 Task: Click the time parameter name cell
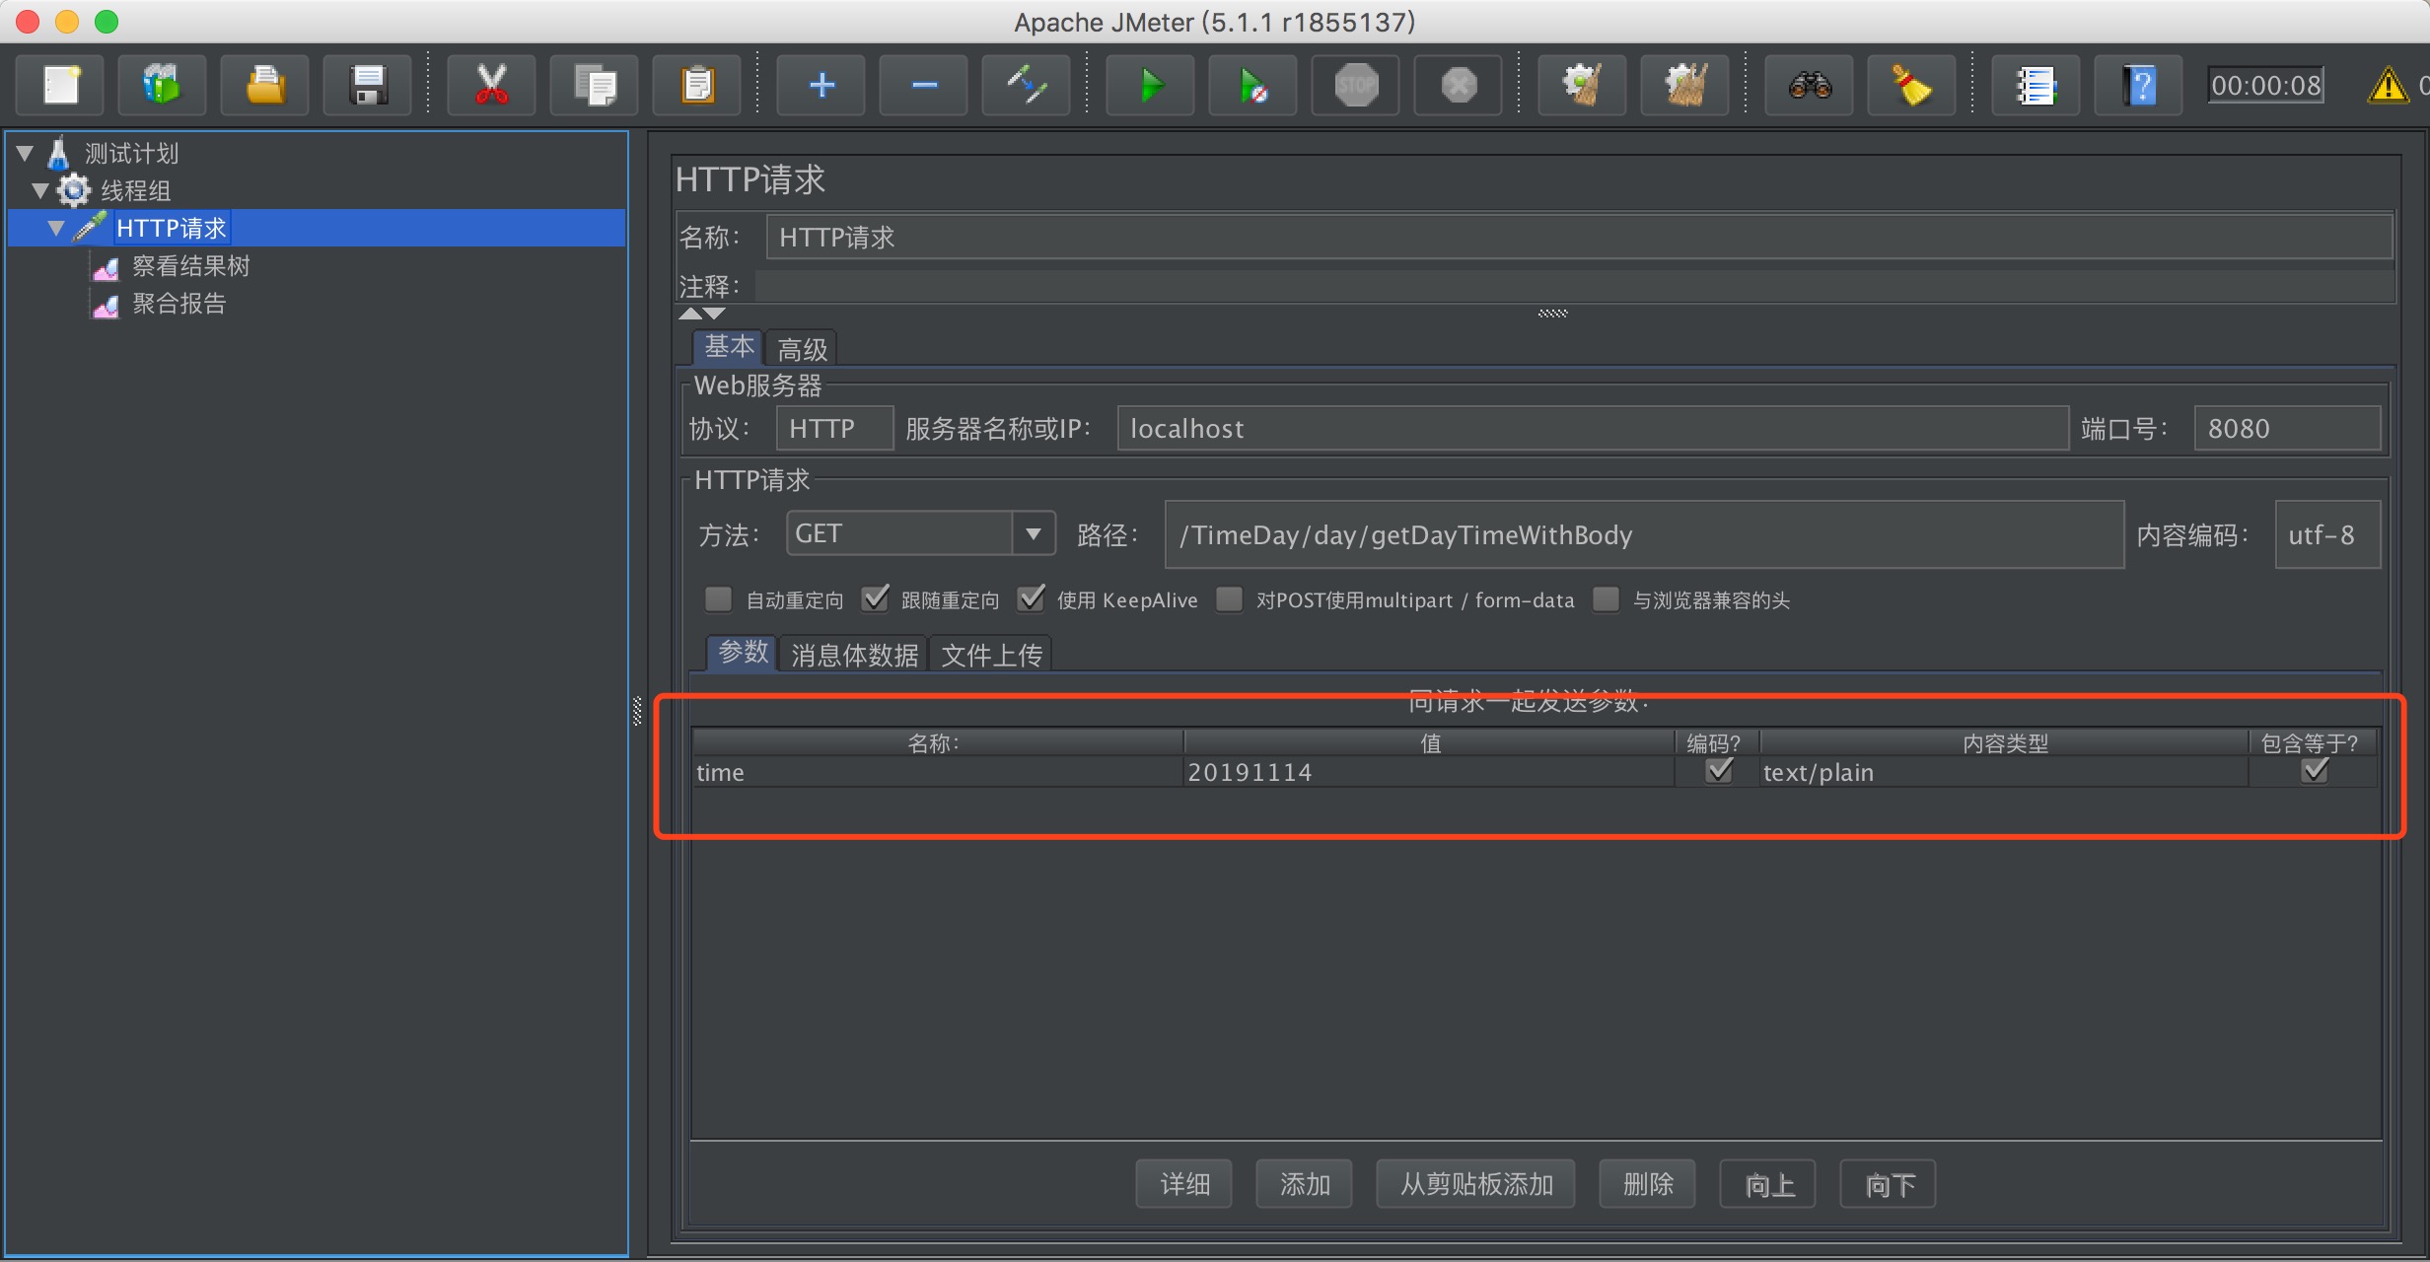(937, 772)
